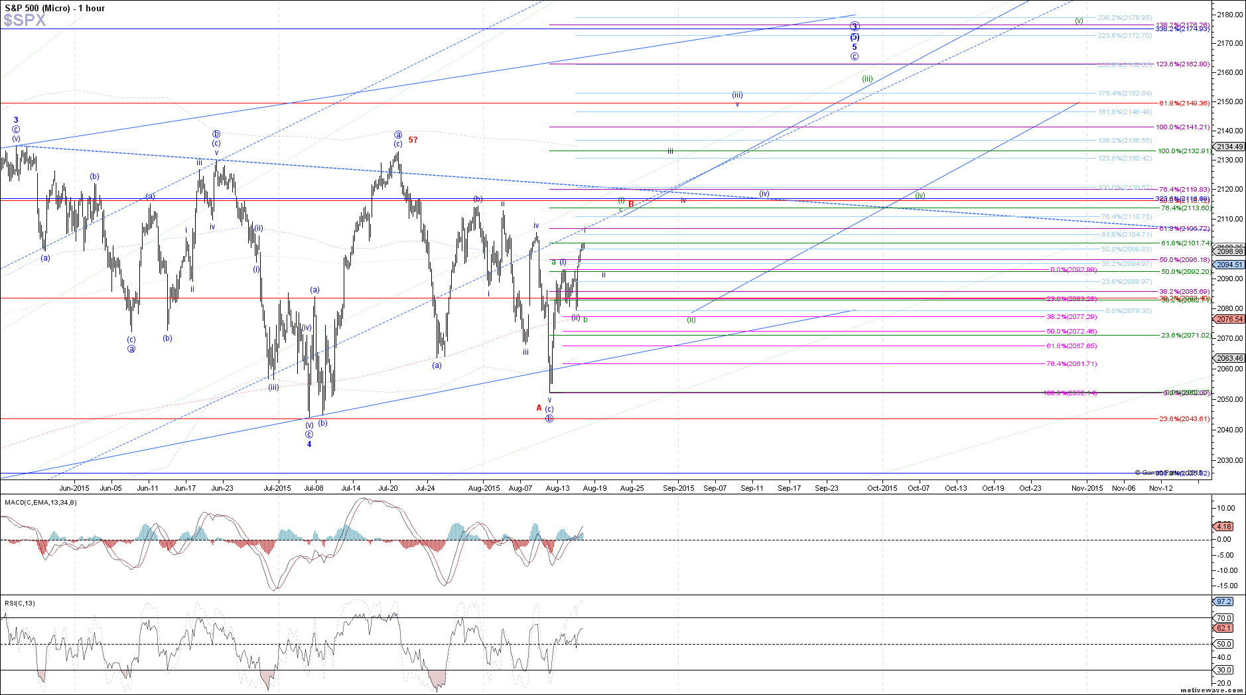The image size is (1246, 695).
Task: Click the RSI 50.0 level label
Action: (1224, 644)
